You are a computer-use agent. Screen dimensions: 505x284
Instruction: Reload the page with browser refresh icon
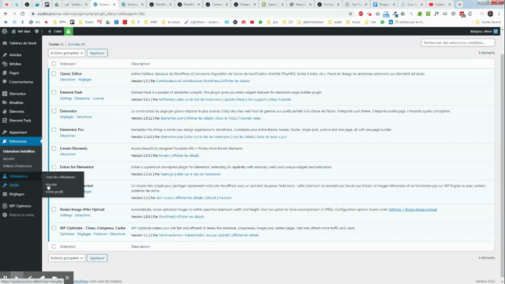[x=22, y=14]
